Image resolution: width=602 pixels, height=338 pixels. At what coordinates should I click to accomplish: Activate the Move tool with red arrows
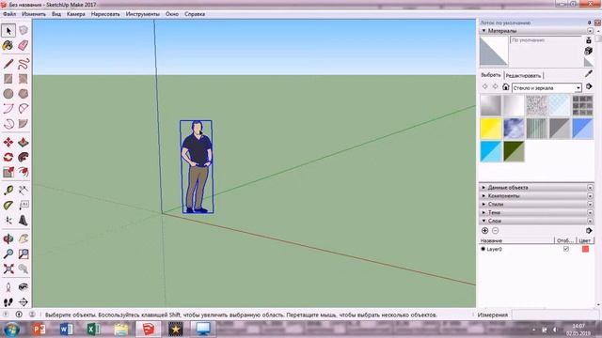(x=8, y=142)
